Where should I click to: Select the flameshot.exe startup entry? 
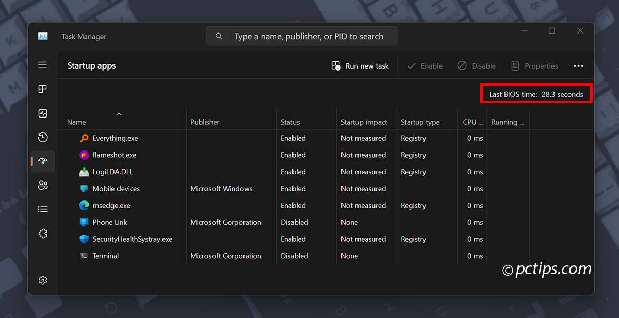pyautogui.click(x=115, y=155)
